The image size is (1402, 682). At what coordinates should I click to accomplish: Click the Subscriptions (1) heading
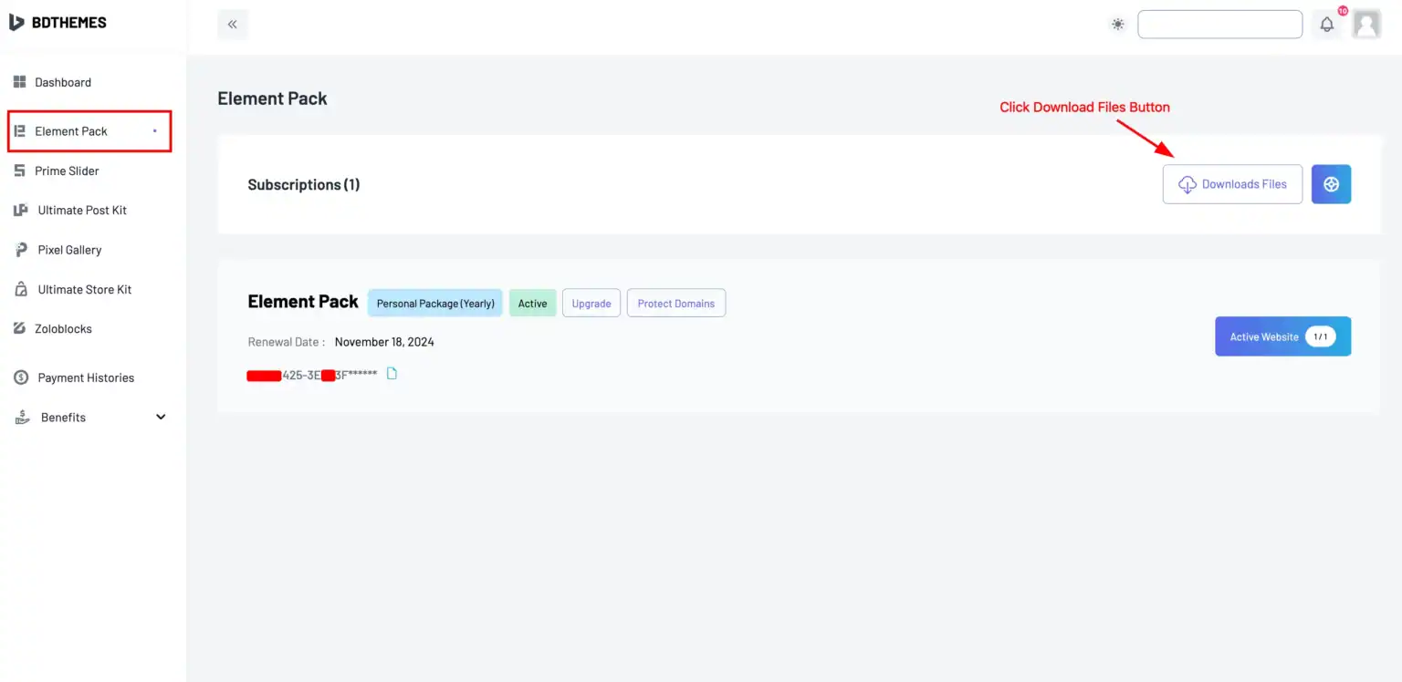(x=304, y=184)
